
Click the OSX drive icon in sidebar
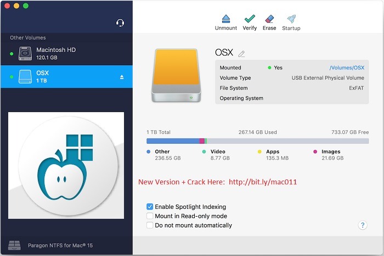25,77
